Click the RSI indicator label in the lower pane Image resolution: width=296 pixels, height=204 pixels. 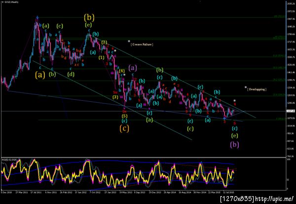click(x=9, y=160)
